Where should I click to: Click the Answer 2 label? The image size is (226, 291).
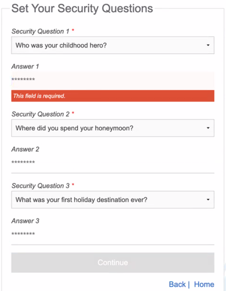click(x=25, y=149)
